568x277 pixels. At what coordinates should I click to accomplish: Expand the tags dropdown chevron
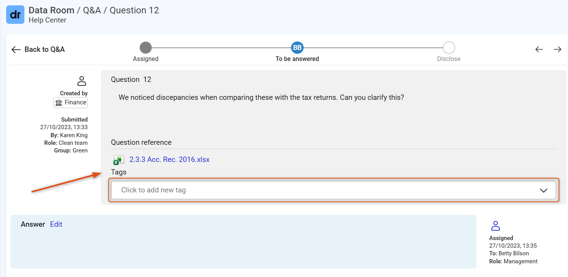tap(544, 191)
